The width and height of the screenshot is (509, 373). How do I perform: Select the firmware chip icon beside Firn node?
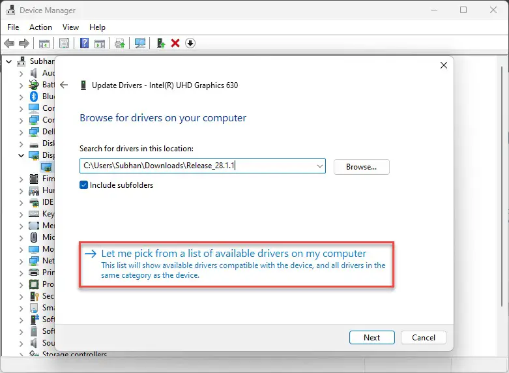[x=34, y=179]
